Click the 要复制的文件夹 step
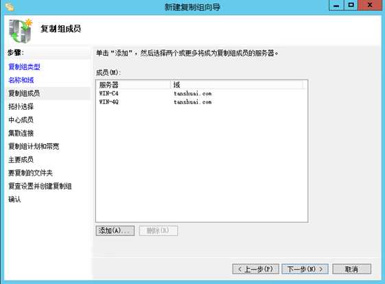The width and height of the screenshot is (385, 284). 30,173
